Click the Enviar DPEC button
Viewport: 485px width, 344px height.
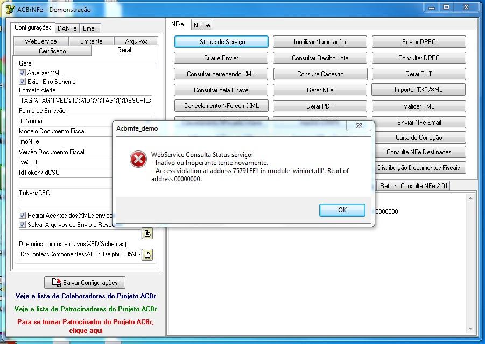[419, 42]
